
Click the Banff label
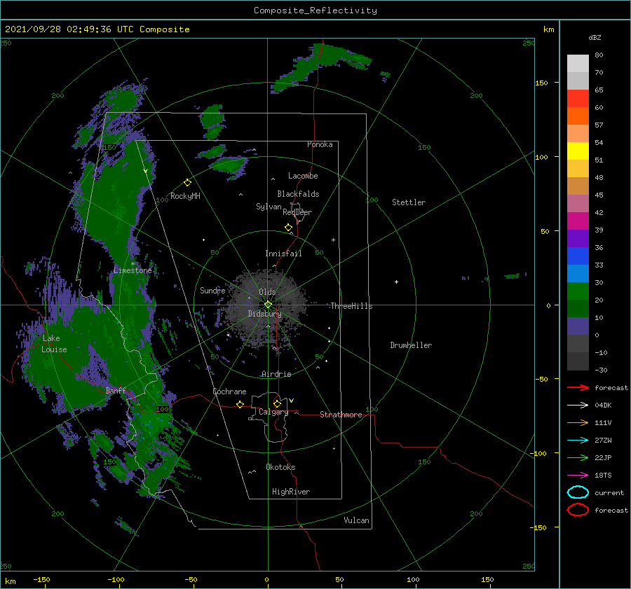tap(116, 390)
